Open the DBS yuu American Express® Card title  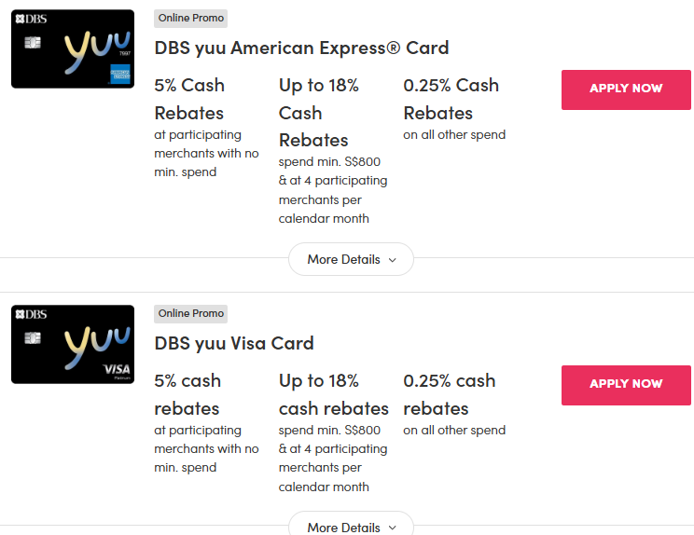click(x=301, y=48)
